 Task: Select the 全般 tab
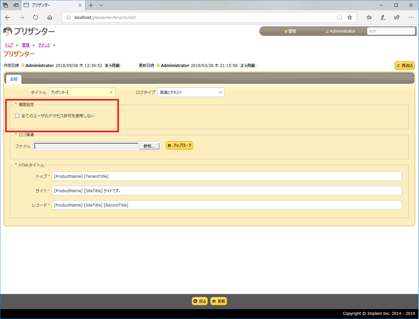point(14,79)
